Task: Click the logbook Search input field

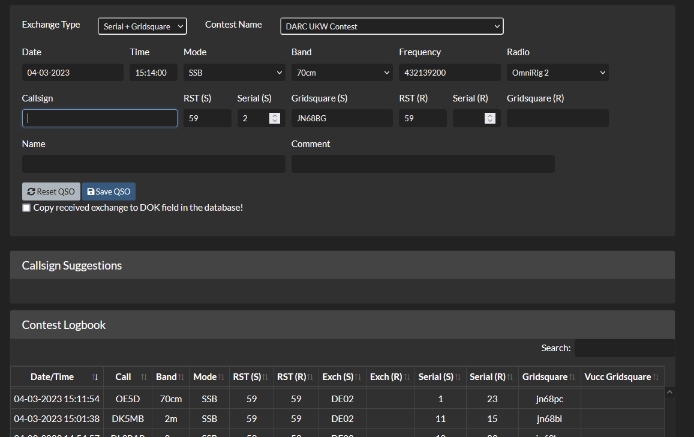Action: (624, 348)
